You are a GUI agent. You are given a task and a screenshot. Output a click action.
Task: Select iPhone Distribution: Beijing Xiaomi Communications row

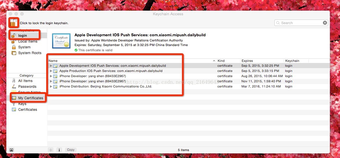click(x=189, y=86)
